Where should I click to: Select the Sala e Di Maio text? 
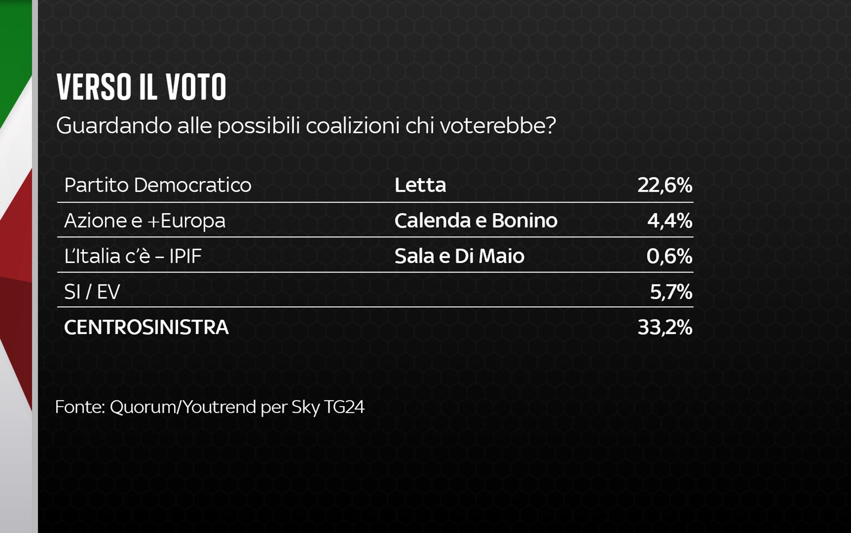point(459,256)
